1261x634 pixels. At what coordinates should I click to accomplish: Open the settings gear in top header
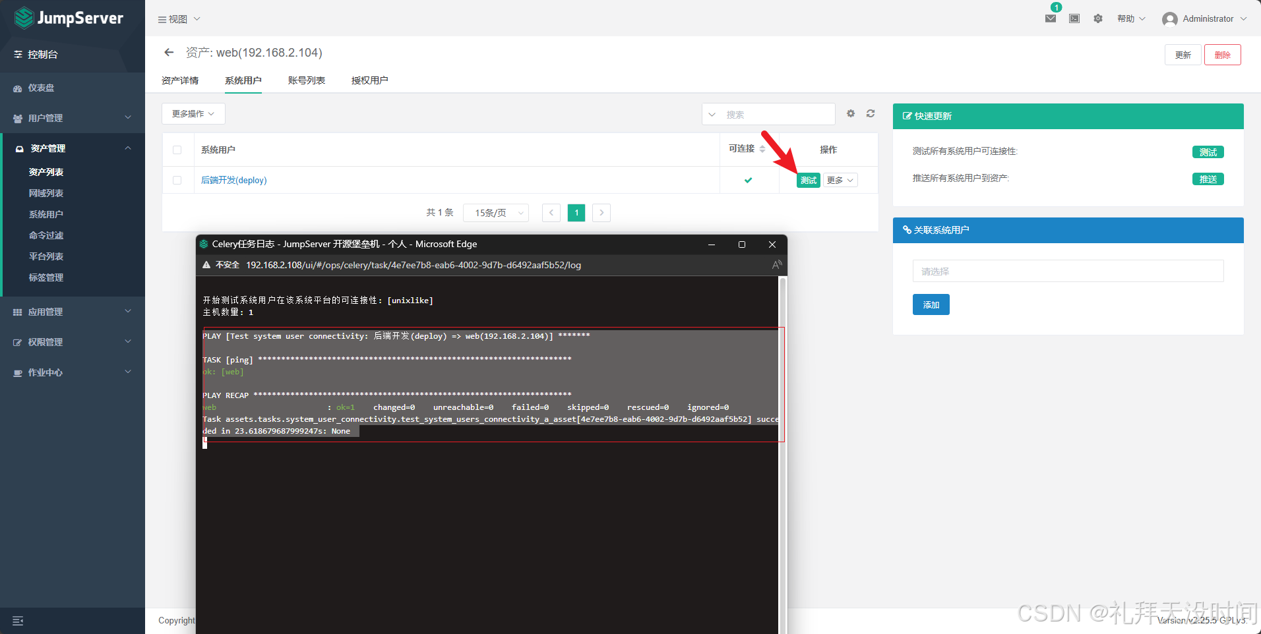pyautogui.click(x=1098, y=18)
